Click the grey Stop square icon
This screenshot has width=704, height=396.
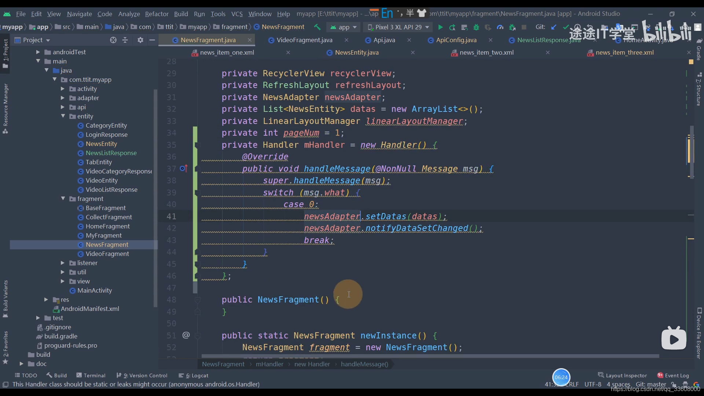[524, 27]
